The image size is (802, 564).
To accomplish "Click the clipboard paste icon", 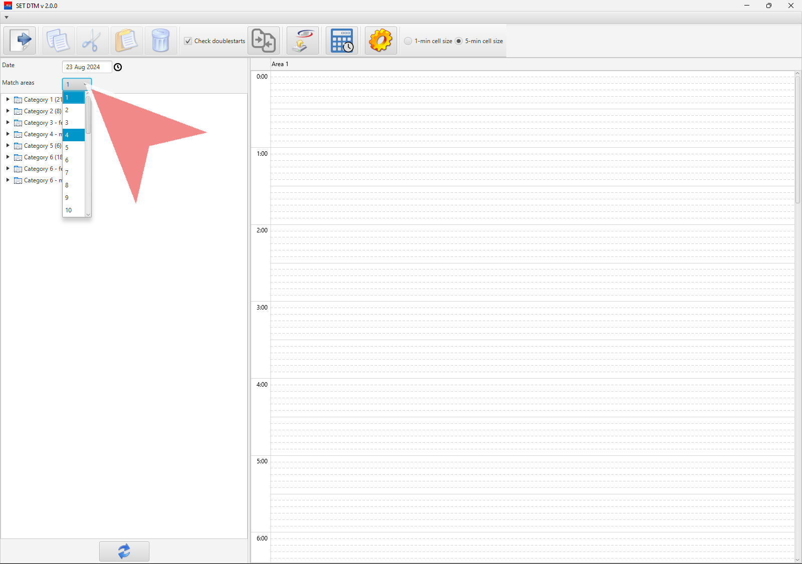I will click(x=126, y=41).
